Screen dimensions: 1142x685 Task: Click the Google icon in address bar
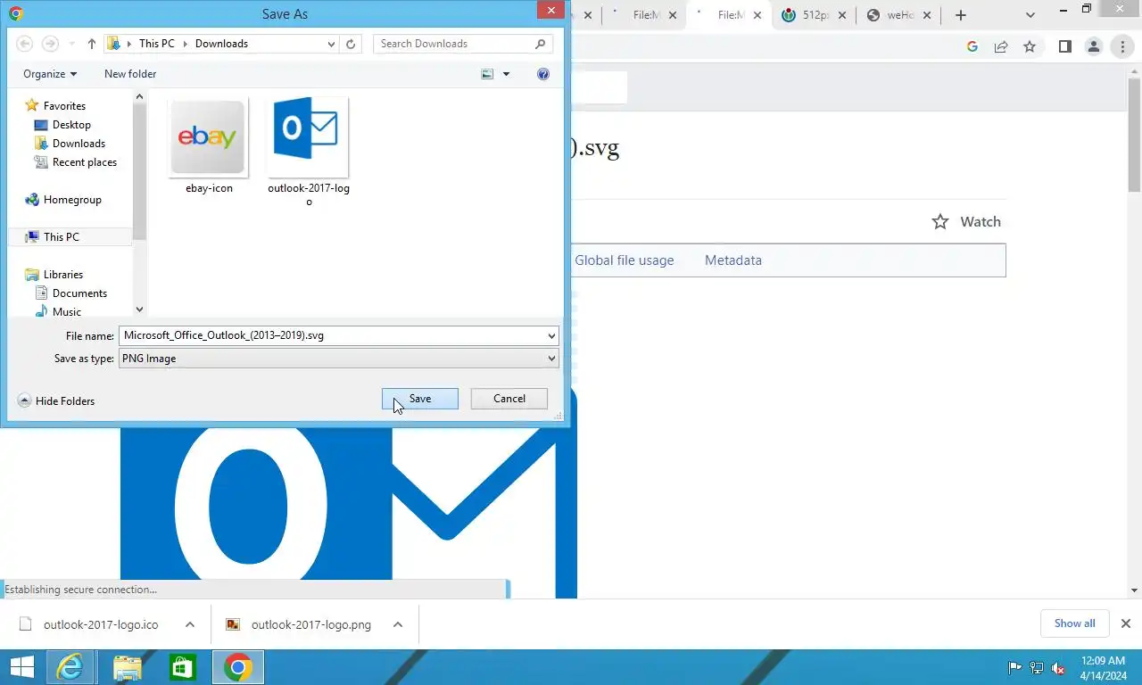click(972, 46)
